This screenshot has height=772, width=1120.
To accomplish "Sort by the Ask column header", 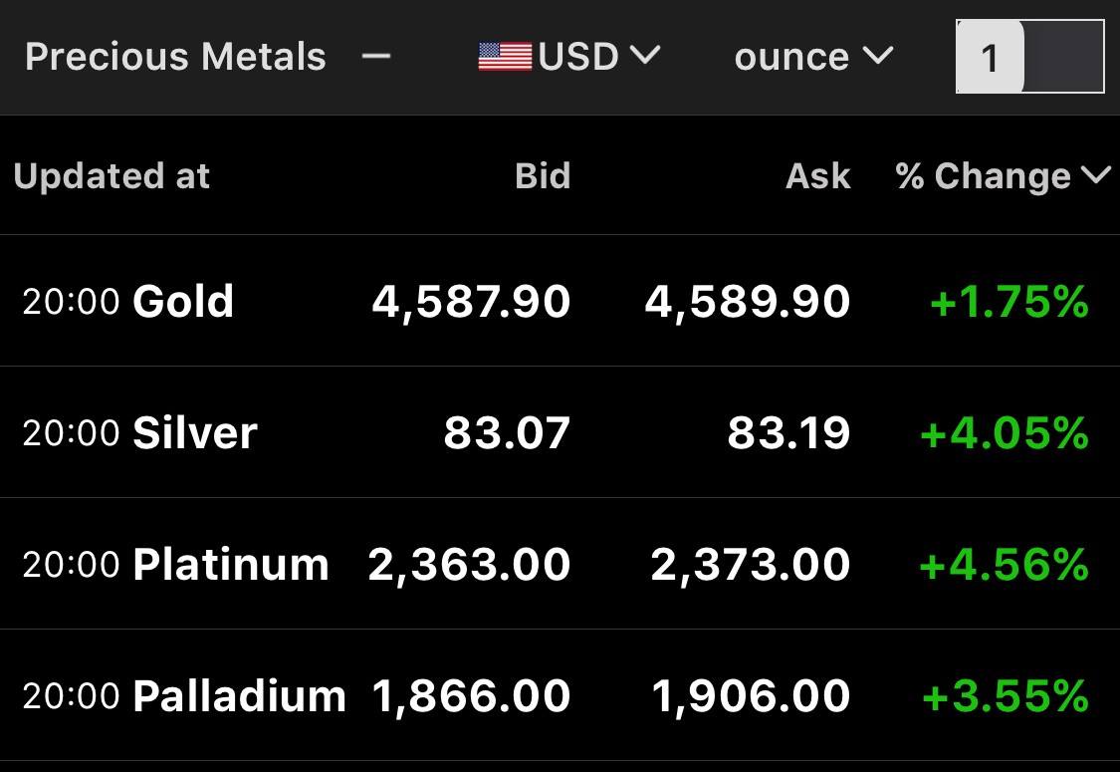I will [x=818, y=176].
